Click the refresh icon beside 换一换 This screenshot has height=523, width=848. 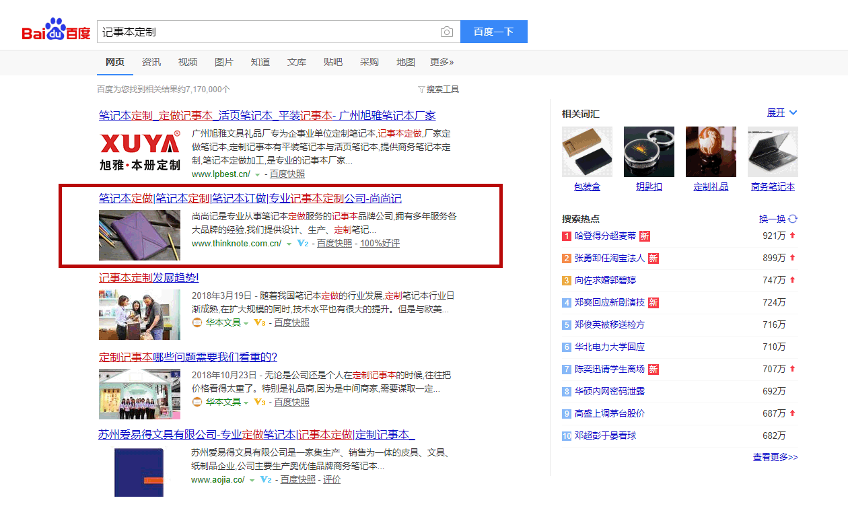(793, 219)
